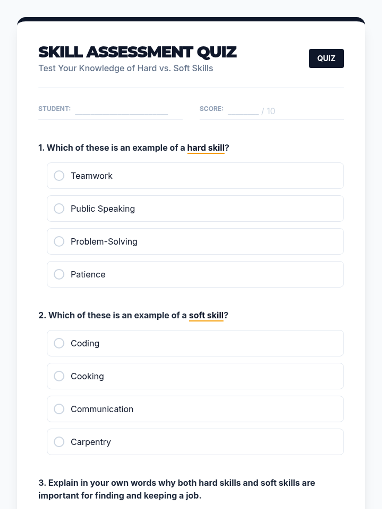This screenshot has width=382, height=509.
Task: Pick the Patience answer option
Action: click(x=59, y=274)
